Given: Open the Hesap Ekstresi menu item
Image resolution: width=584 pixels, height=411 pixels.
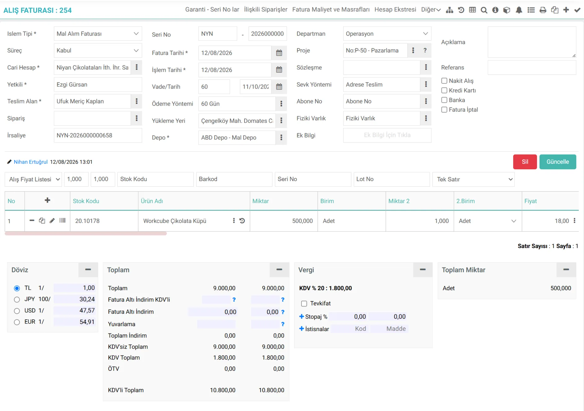Looking at the screenshot, I should click(x=395, y=10).
